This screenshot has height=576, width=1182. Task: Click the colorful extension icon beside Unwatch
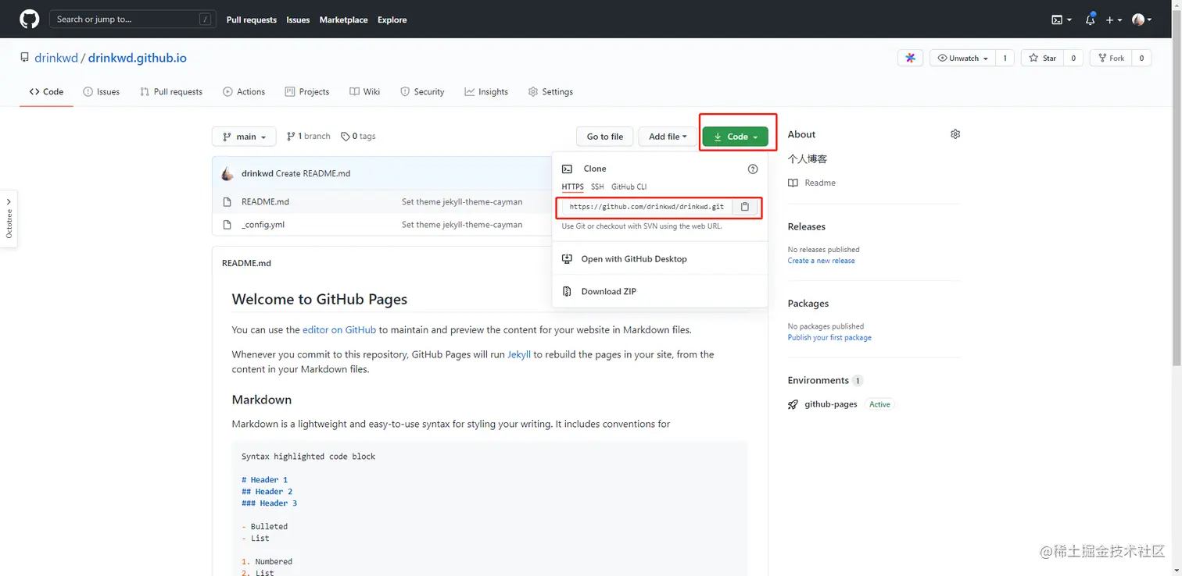pos(911,58)
